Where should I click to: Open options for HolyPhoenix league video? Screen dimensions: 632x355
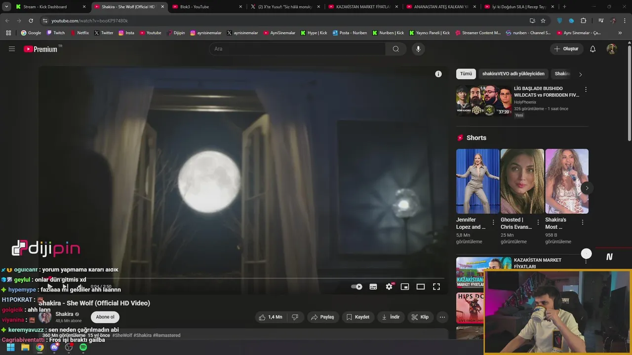coord(586,89)
